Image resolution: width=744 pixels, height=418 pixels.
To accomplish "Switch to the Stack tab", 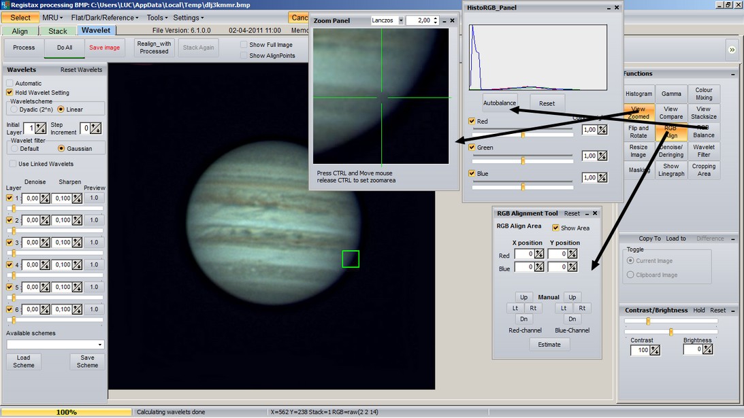I will point(58,31).
